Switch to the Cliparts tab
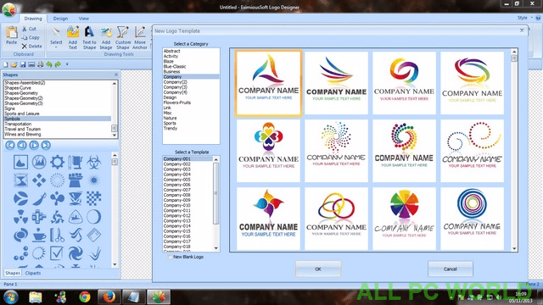The image size is (543, 305). pyautogui.click(x=33, y=273)
